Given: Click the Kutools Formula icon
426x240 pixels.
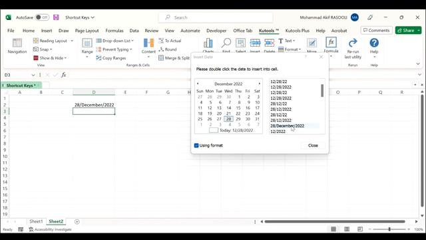Looking at the screenshot, I should pos(331,43).
